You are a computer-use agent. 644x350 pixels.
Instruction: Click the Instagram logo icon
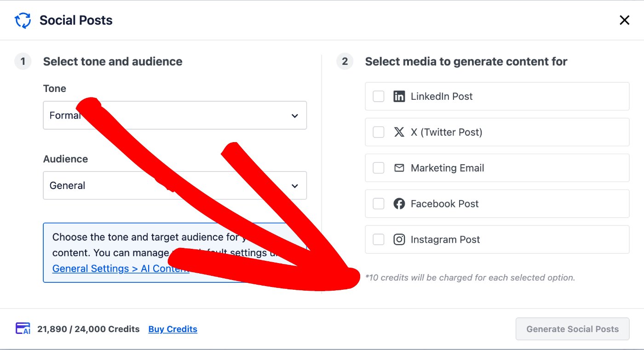(399, 240)
